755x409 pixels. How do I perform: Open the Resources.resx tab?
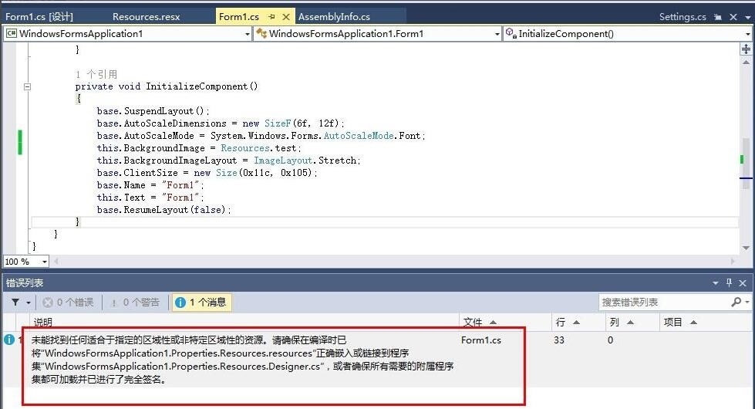tap(146, 17)
